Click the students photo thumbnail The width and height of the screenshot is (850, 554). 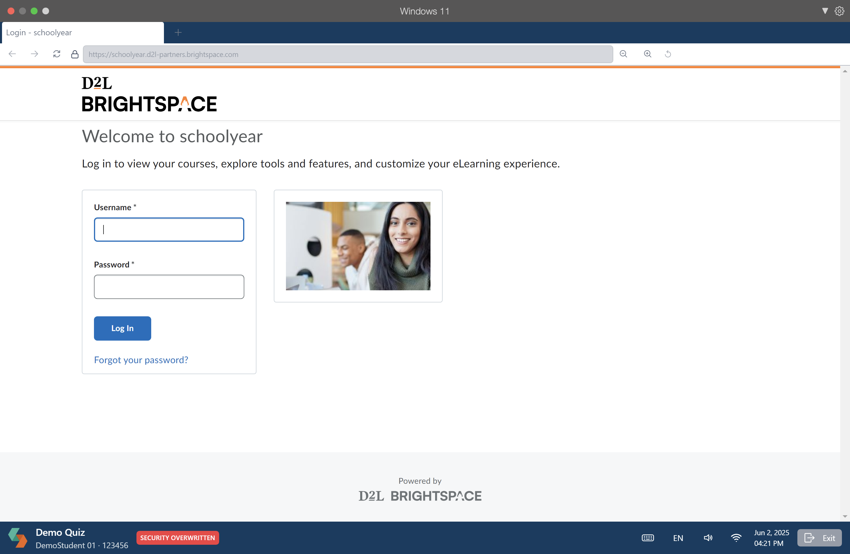(358, 246)
